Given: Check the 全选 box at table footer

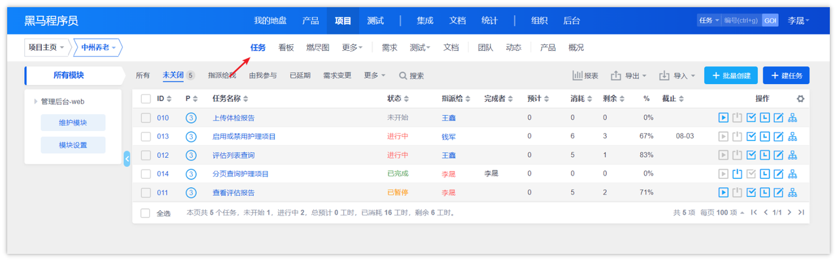Looking at the screenshot, I should pos(146,213).
